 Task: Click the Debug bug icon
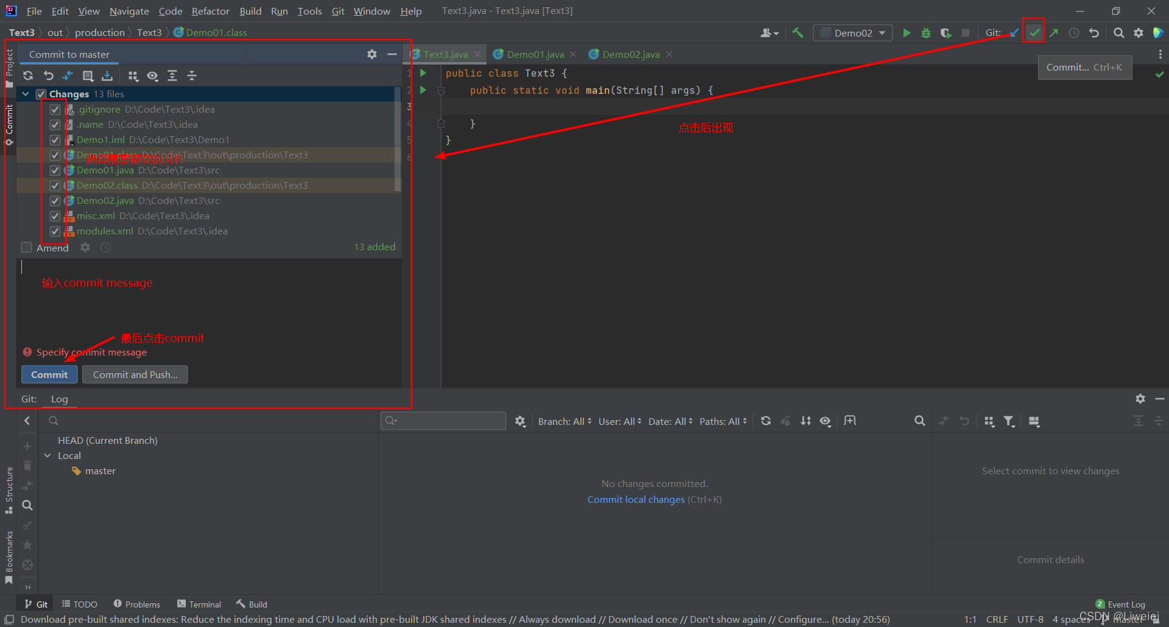pos(926,33)
